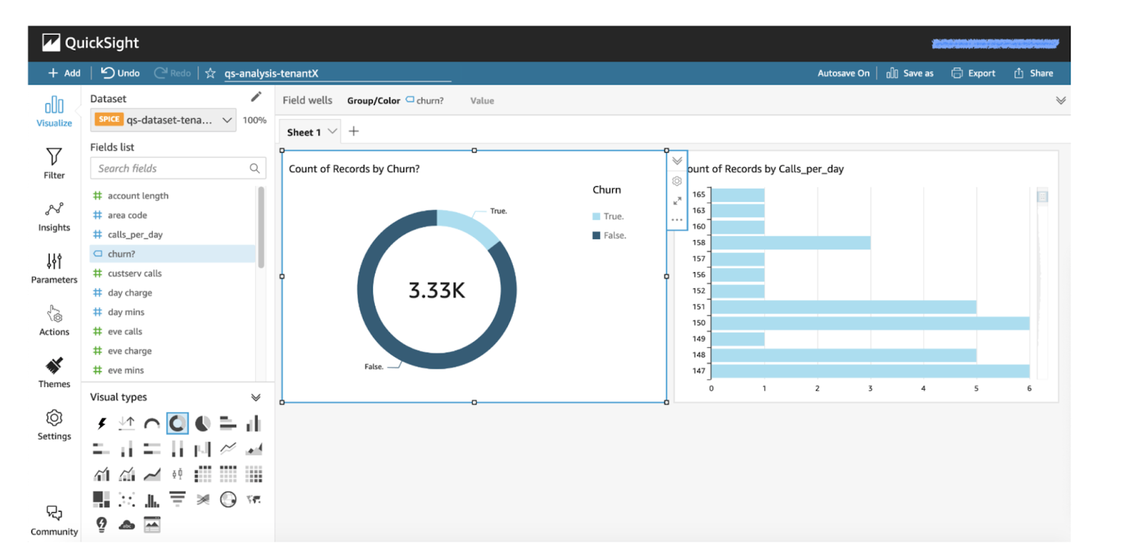Expand the Field wells panel
This screenshot has width=1121, height=557.
point(1061,101)
